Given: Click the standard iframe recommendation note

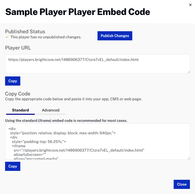Looking at the screenshot, I should point(66,120).
